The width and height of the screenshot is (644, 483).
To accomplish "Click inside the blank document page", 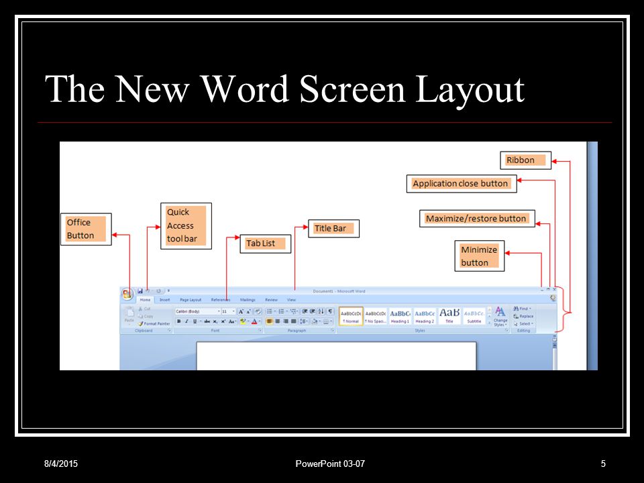I will [336, 356].
